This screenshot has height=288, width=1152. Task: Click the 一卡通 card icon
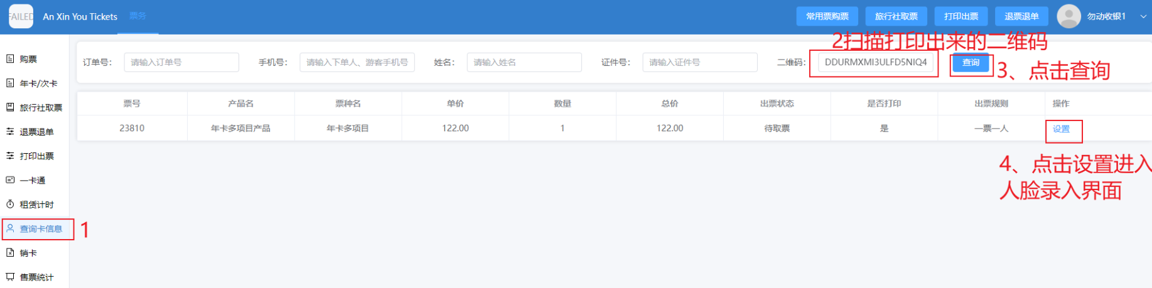click(x=10, y=180)
